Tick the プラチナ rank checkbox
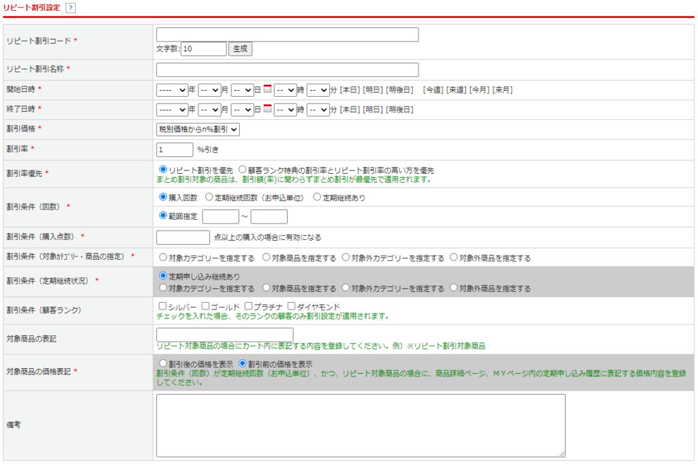Screen dimensions: 698x465 click(x=249, y=307)
